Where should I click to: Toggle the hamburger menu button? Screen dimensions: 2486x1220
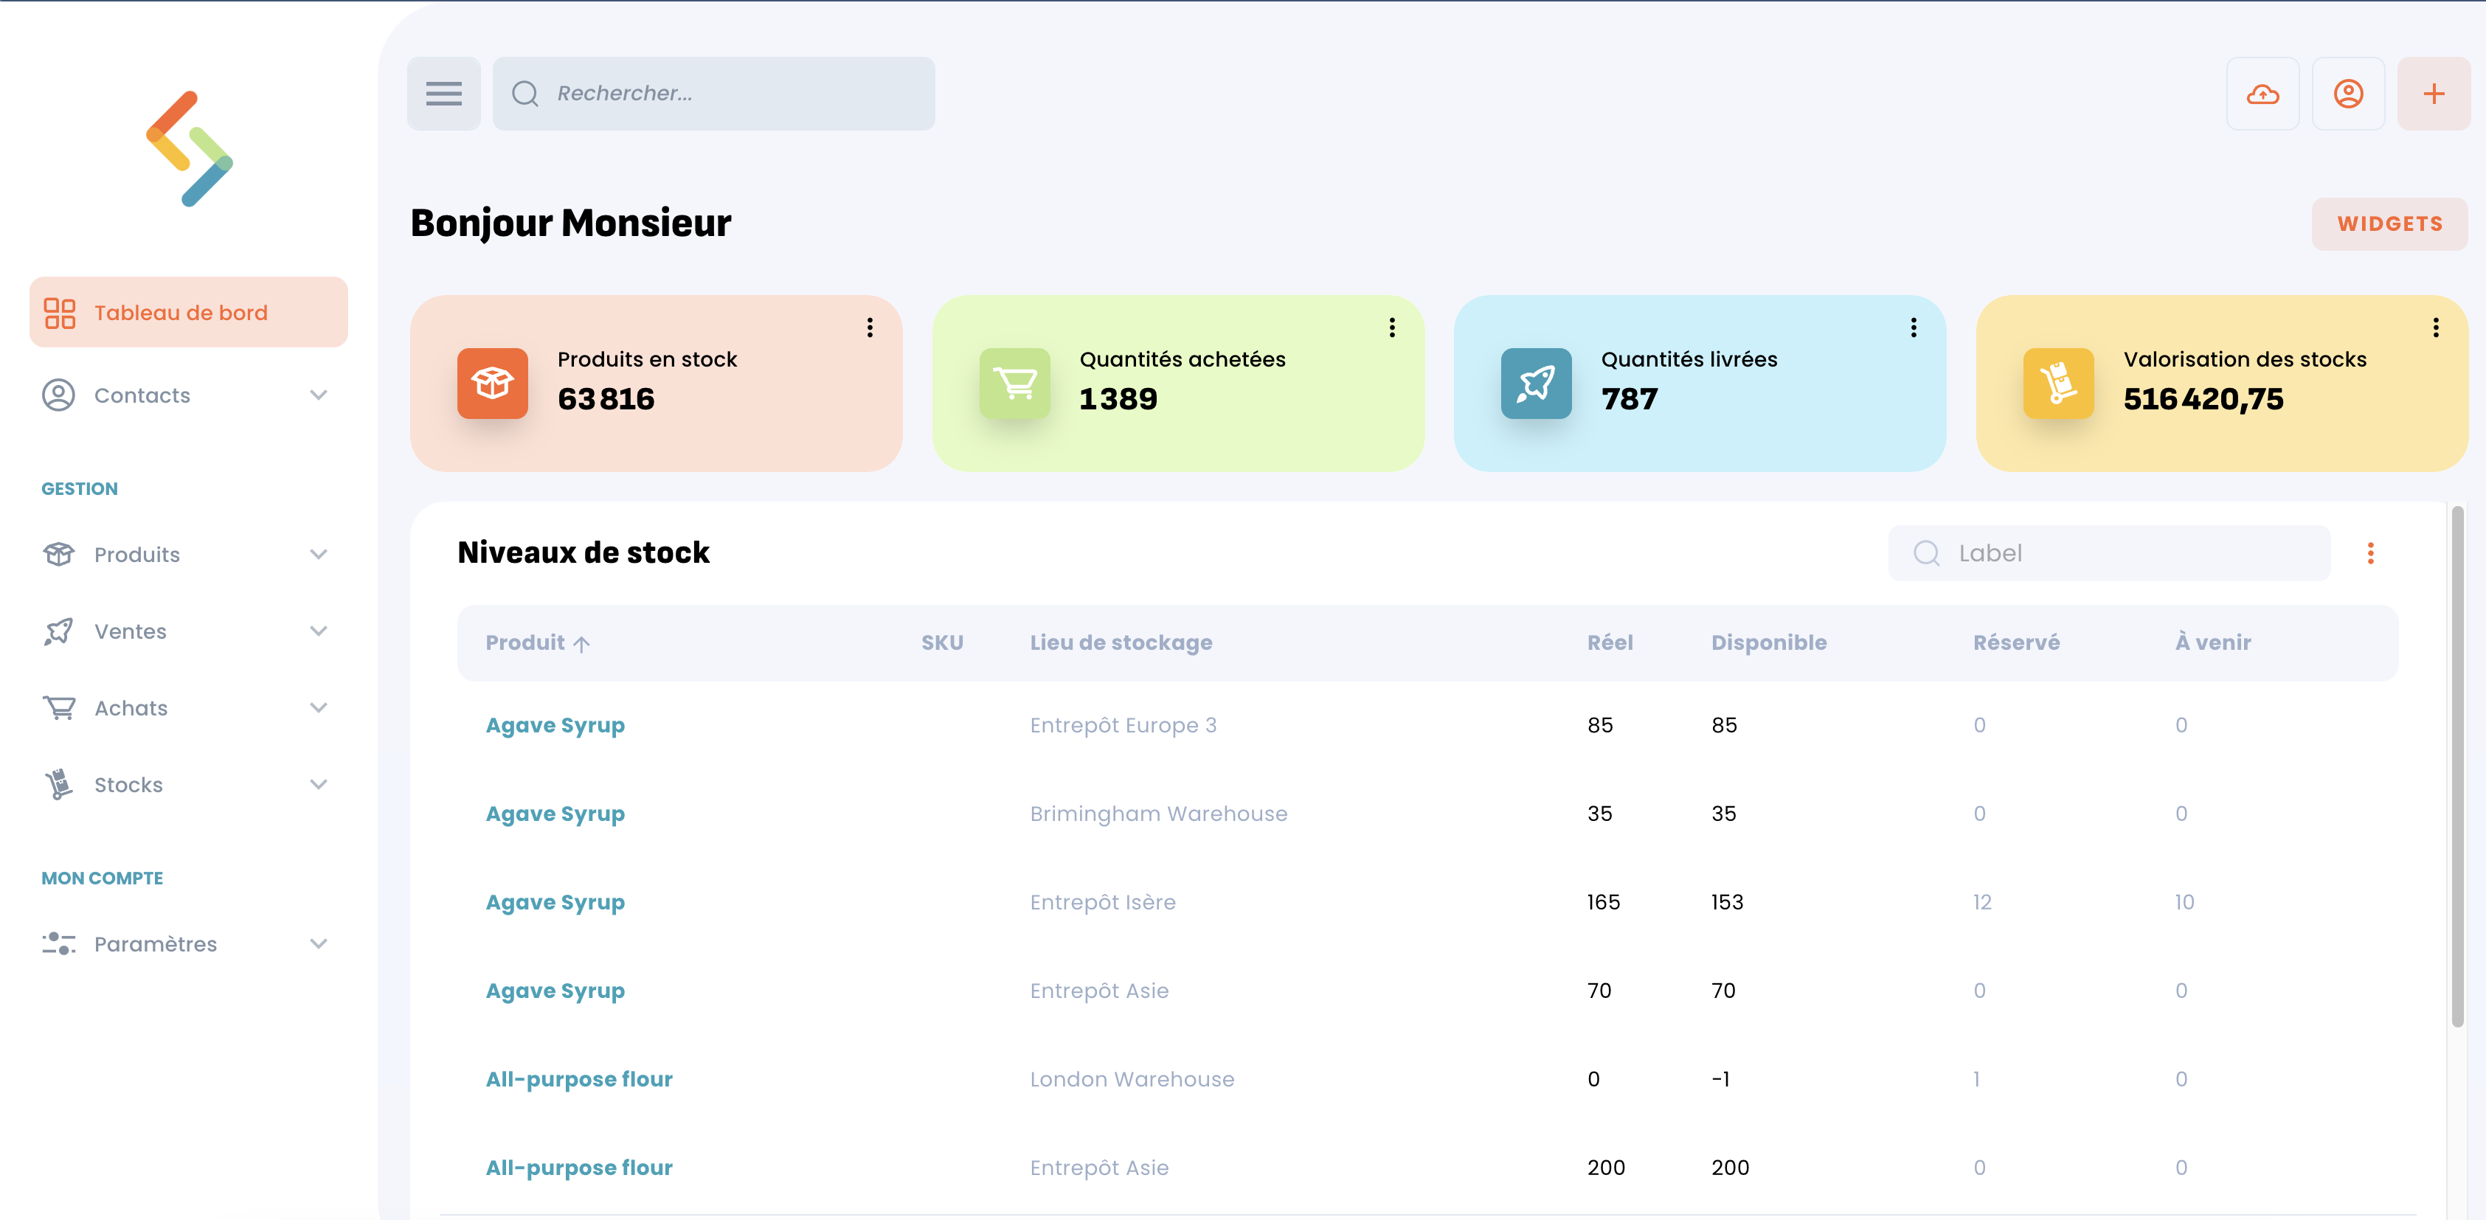coord(444,94)
